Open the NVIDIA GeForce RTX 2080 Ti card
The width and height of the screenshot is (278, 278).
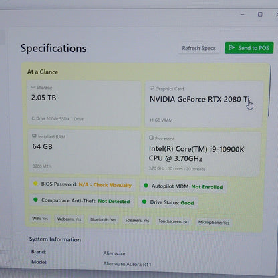[x=204, y=104]
